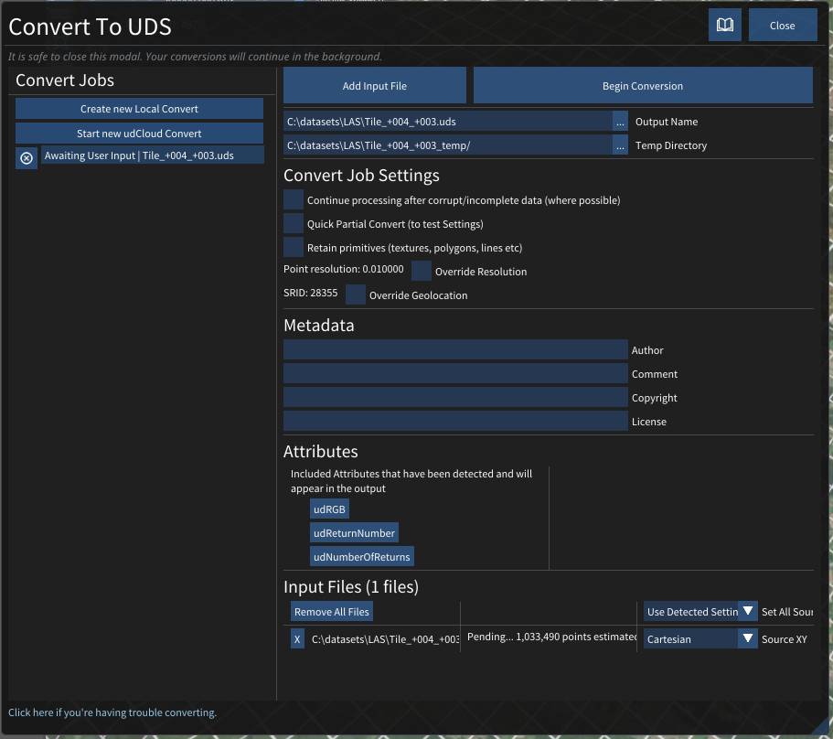Start new udCloud Convert
The height and width of the screenshot is (739, 833).
(x=139, y=134)
